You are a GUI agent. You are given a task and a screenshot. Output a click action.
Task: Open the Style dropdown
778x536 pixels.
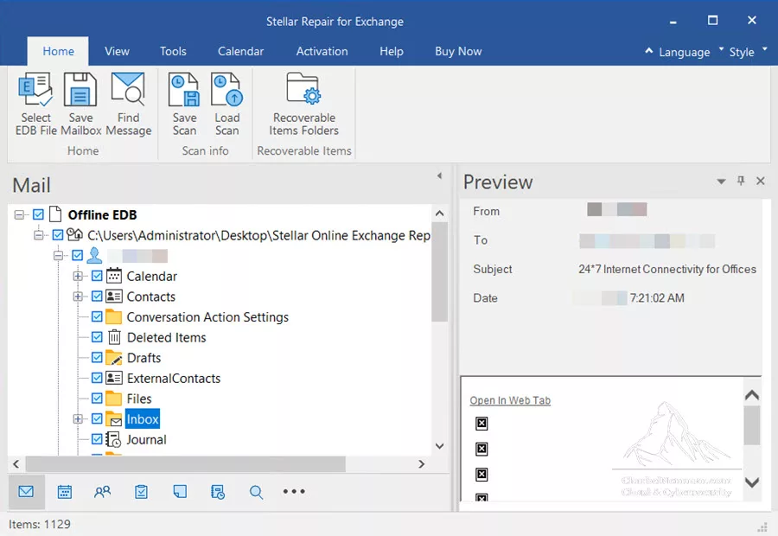(x=749, y=52)
